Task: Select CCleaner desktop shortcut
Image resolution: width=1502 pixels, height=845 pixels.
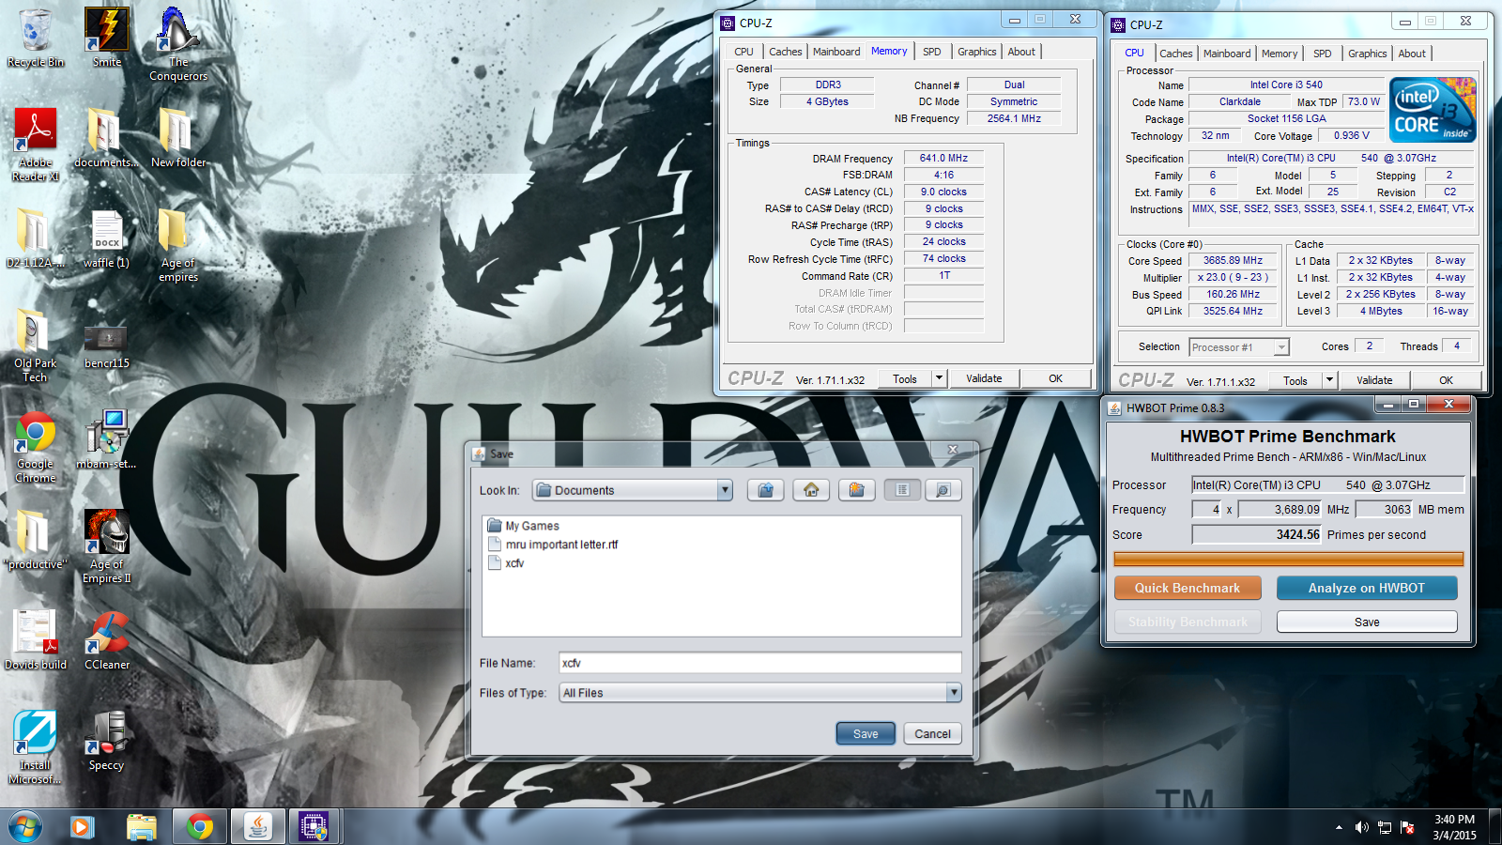Action: point(107,640)
